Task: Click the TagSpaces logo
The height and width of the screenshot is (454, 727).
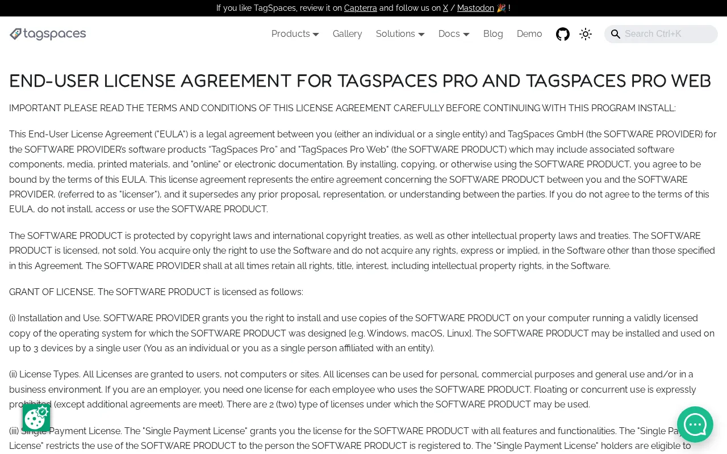Action: pos(48,34)
